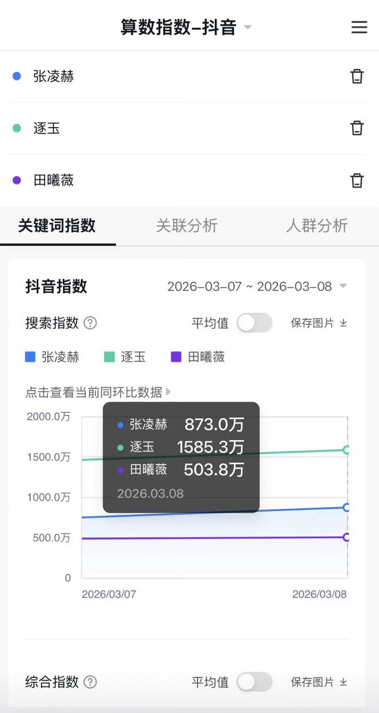Toggle 平均值 switch for 综合指数

click(x=255, y=682)
